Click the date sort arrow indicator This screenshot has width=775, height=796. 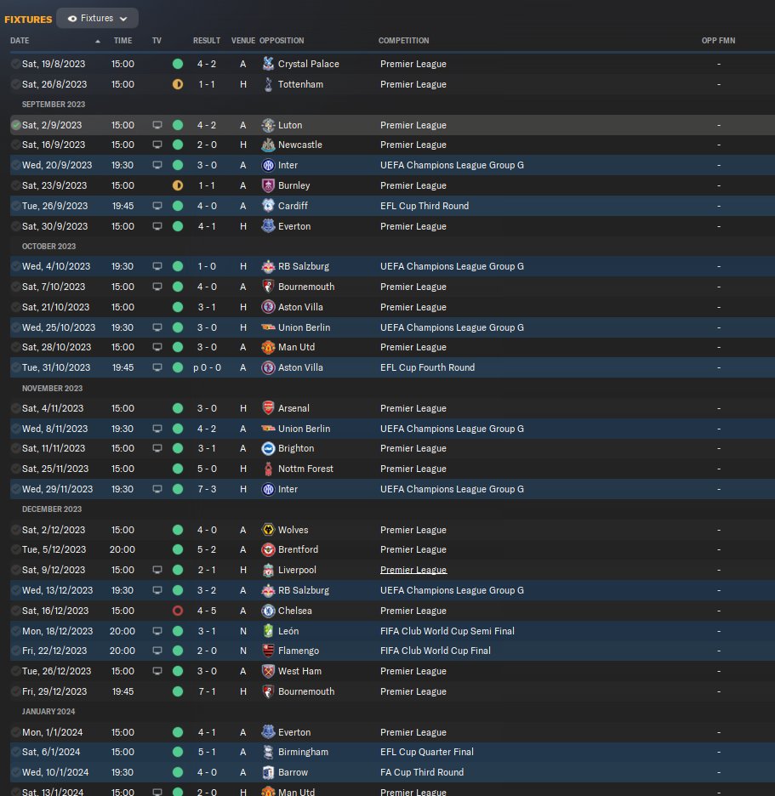98,41
